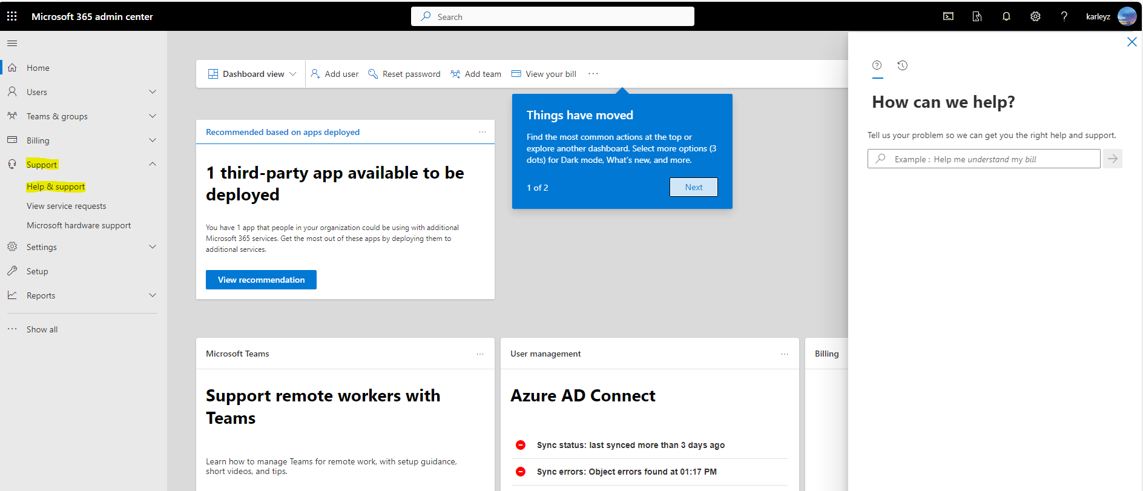Image resolution: width=1143 pixels, height=491 pixels.
Task: Click the Settings gear icon in sidebar
Action: pyautogui.click(x=12, y=247)
